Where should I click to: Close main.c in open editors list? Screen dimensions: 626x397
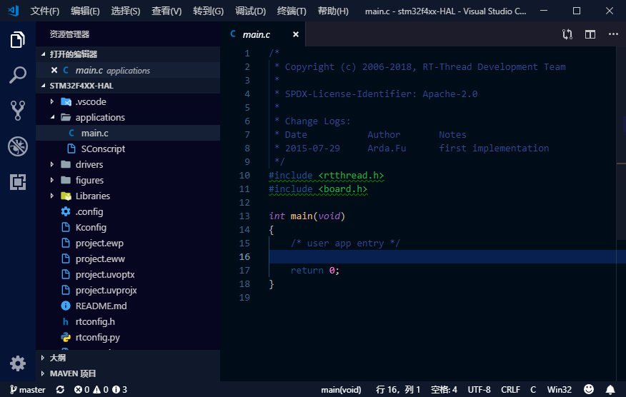click(x=54, y=70)
